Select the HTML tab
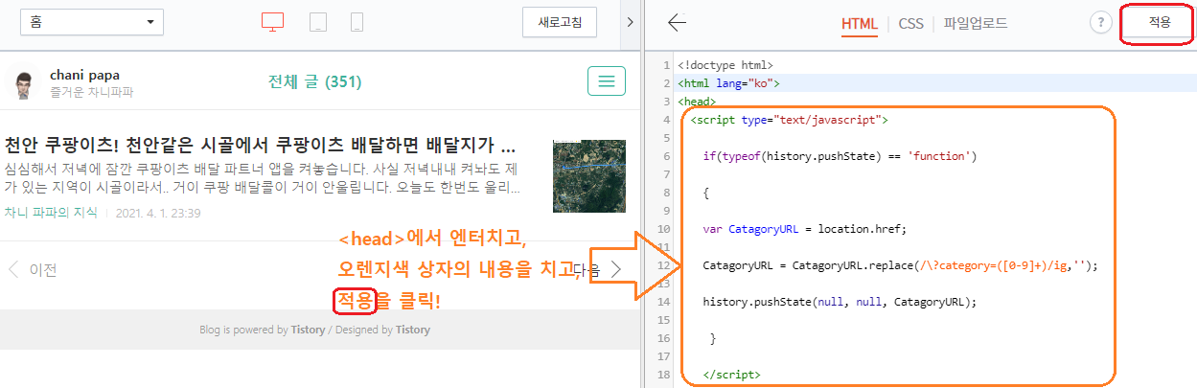Image resolution: width=1197 pixels, height=388 pixels. coord(860,24)
